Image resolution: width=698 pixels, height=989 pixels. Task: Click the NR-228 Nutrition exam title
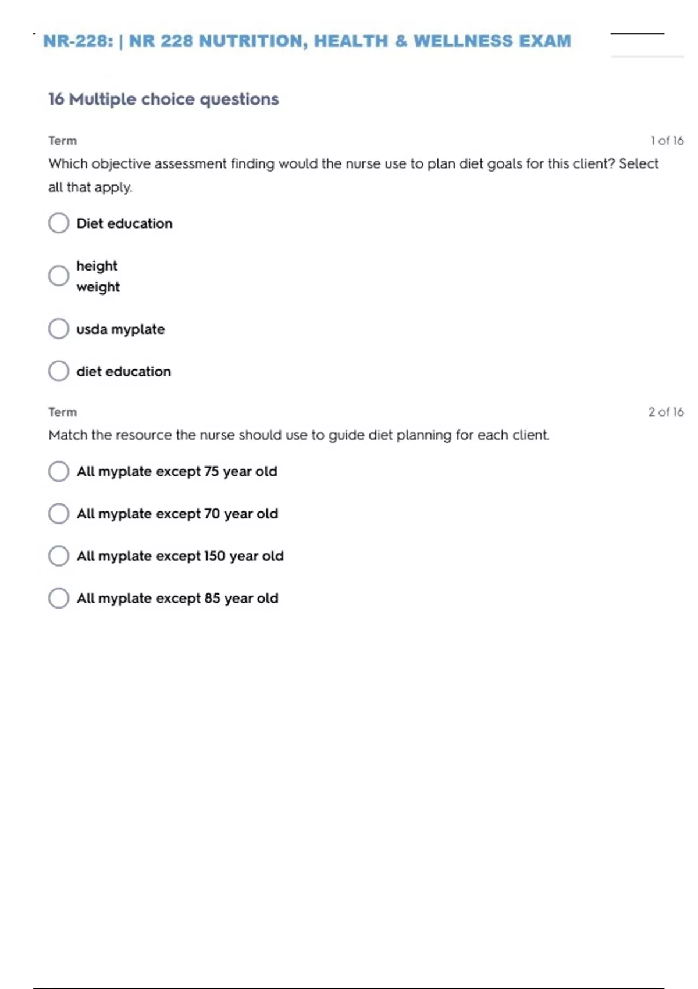point(307,41)
